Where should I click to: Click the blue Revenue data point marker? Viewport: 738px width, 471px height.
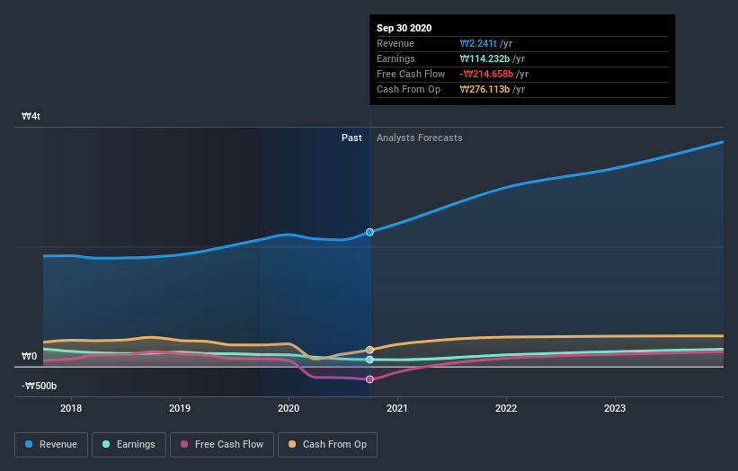click(x=370, y=232)
